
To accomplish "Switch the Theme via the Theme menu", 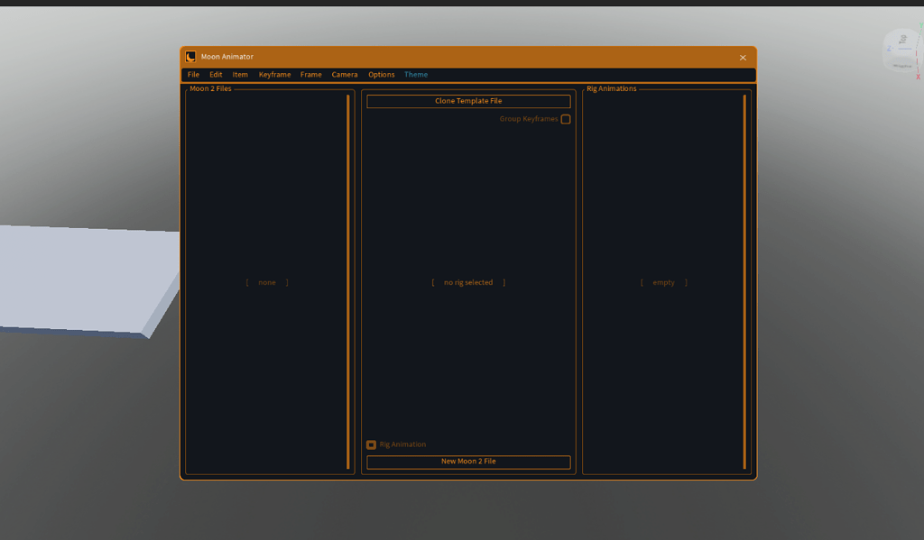I will 415,74.
